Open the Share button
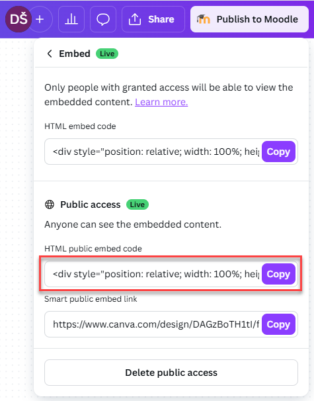The image size is (314, 401). pos(153,19)
